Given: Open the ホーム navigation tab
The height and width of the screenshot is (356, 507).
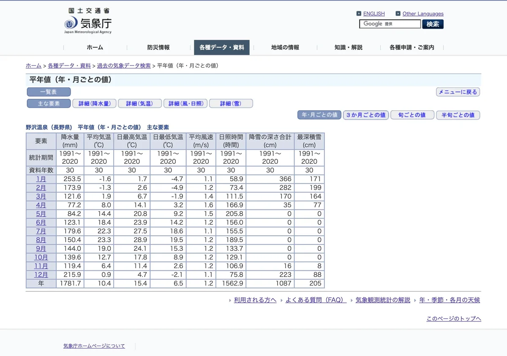Looking at the screenshot, I should pyautogui.click(x=95, y=47).
